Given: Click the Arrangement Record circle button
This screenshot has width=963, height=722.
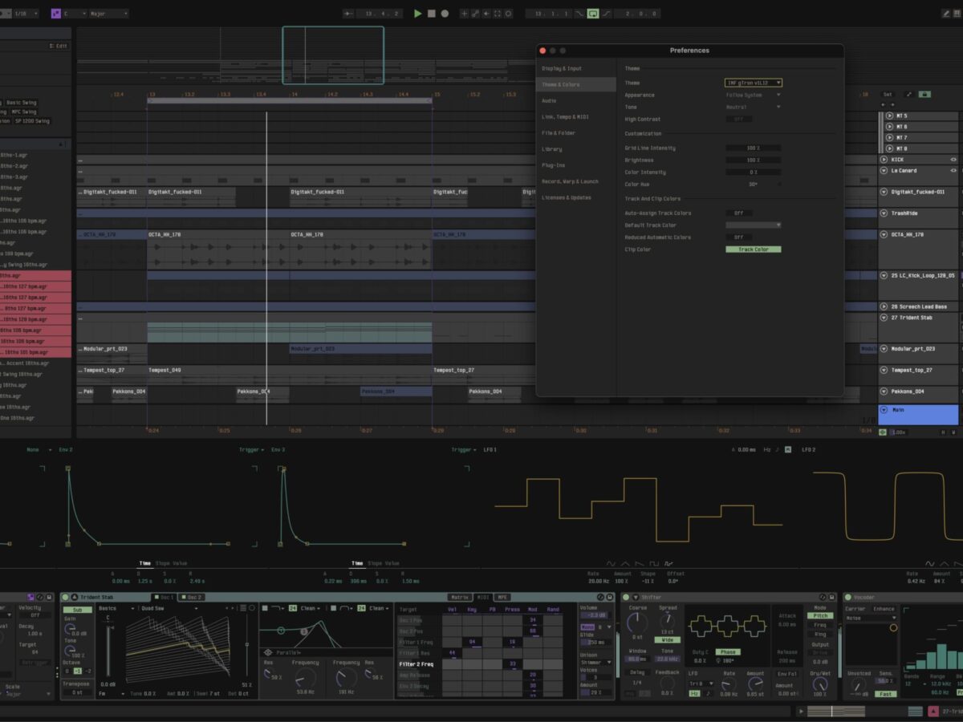Looking at the screenshot, I should pyautogui.click(x=445, y=14).
